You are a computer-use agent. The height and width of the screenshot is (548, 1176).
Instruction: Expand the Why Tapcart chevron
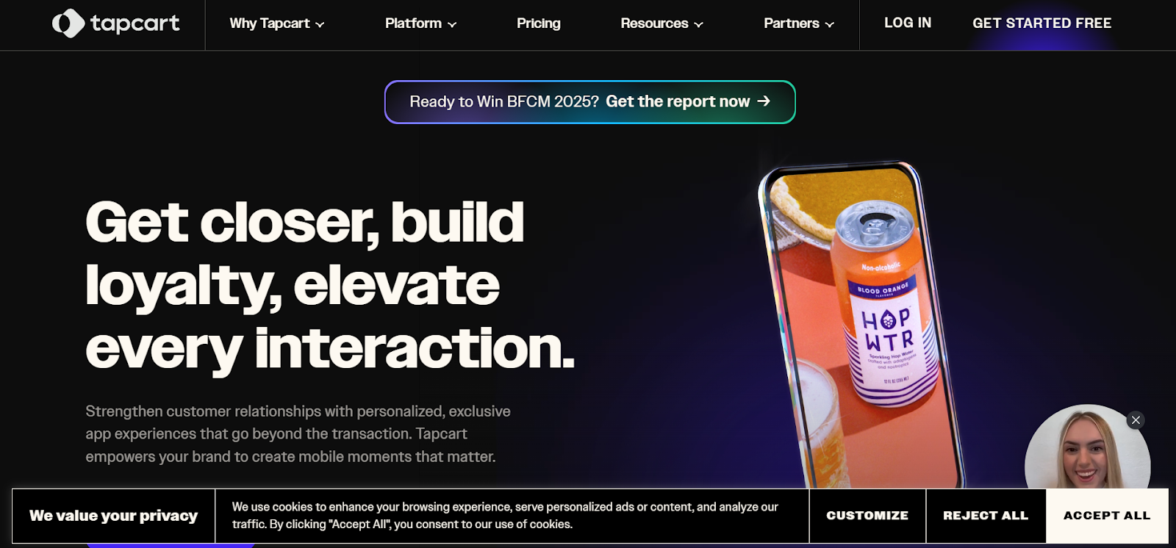click(x=320, y=24)
